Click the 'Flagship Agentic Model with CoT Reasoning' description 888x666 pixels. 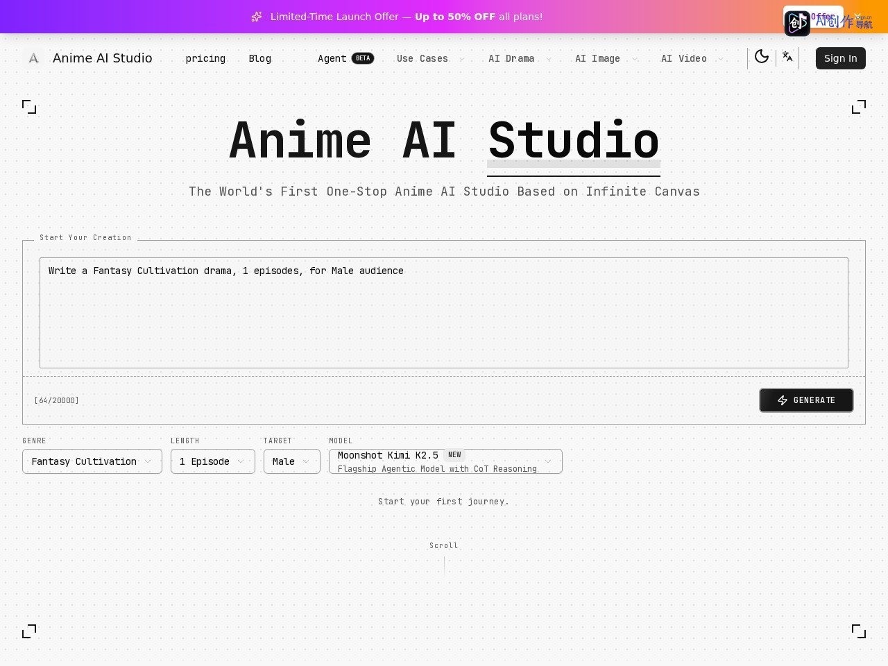tap(437, 469)
